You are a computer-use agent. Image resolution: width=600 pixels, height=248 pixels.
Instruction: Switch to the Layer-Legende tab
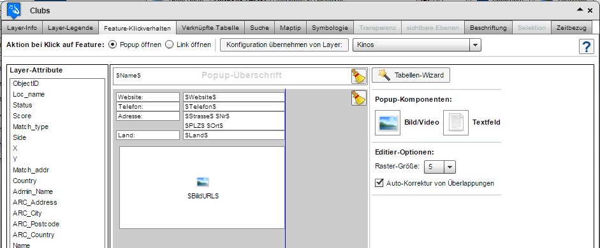coord(70,27)
